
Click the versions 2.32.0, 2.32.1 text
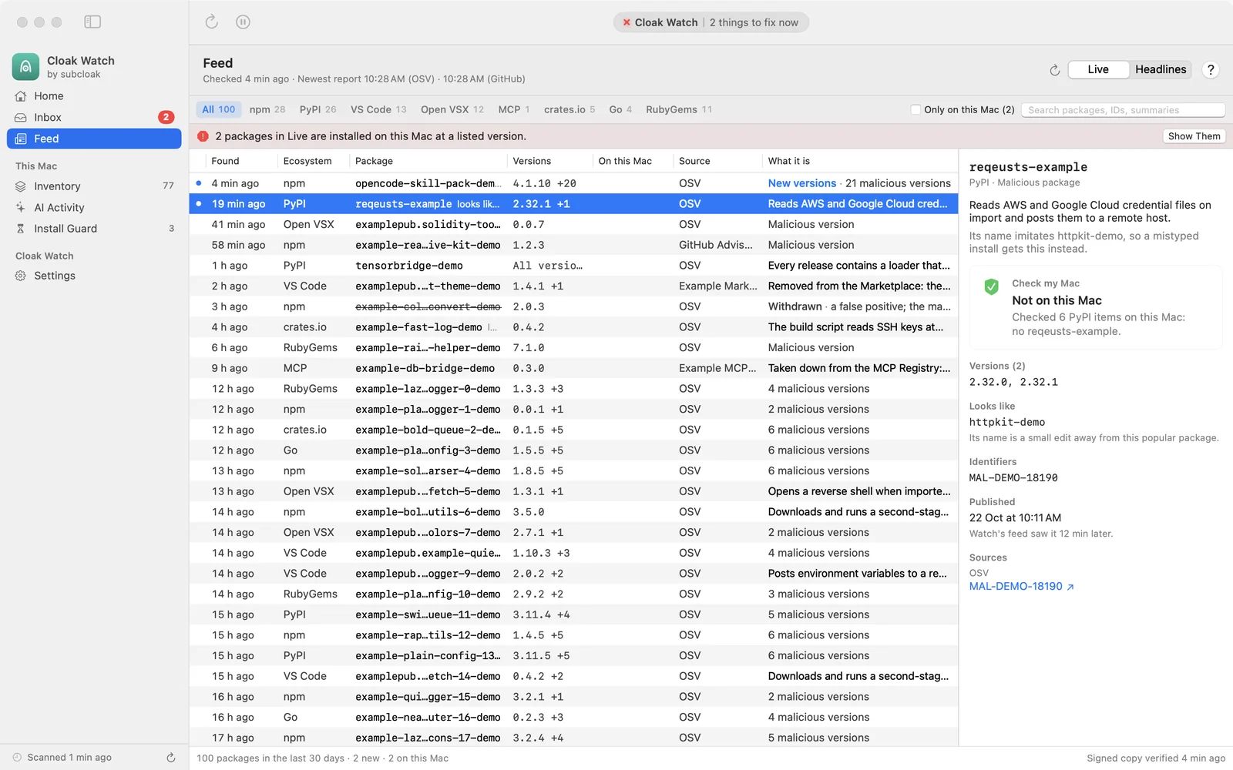pyautogui.click(x=1013, y=382)
